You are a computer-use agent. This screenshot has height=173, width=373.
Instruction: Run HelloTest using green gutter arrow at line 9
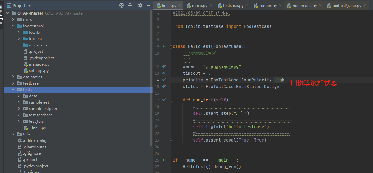click(163, 46)
